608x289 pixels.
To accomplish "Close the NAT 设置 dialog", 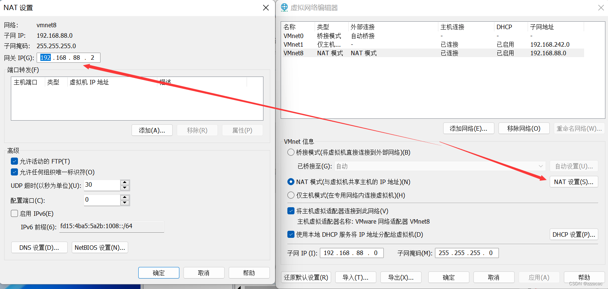I will click(266, 7).
